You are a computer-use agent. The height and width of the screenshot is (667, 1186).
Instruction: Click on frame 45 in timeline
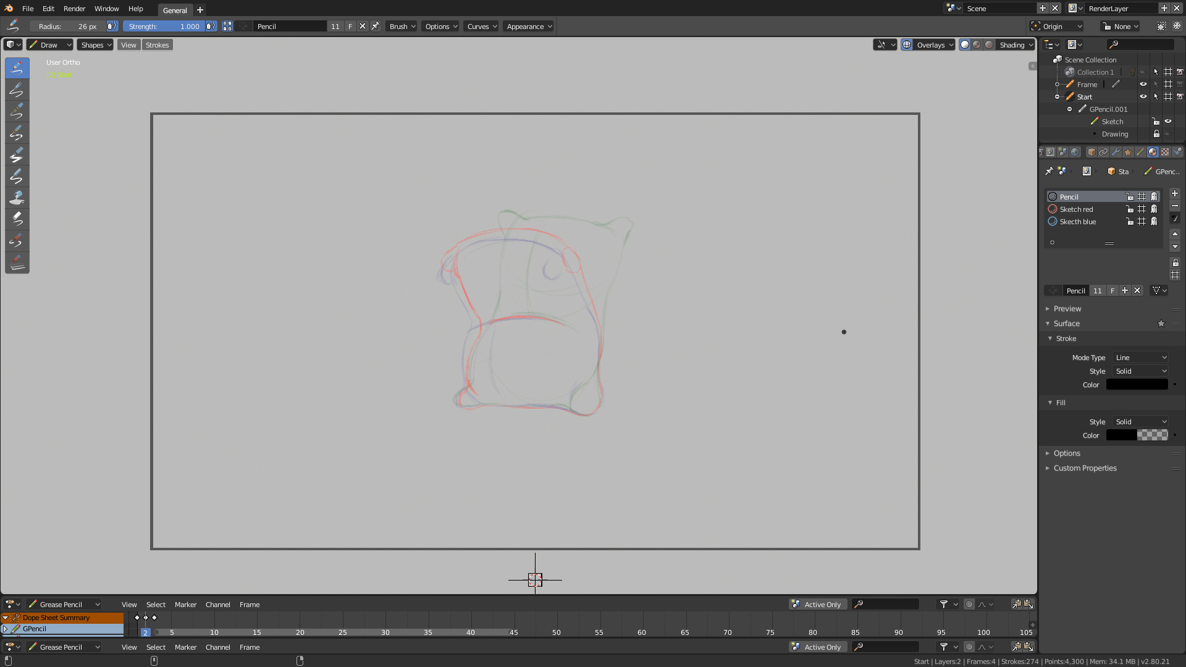513,632
